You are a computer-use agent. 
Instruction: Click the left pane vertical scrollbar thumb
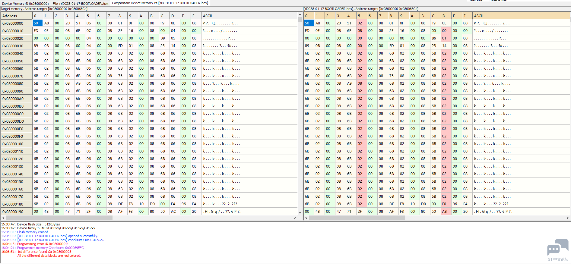tap(300, 20)
